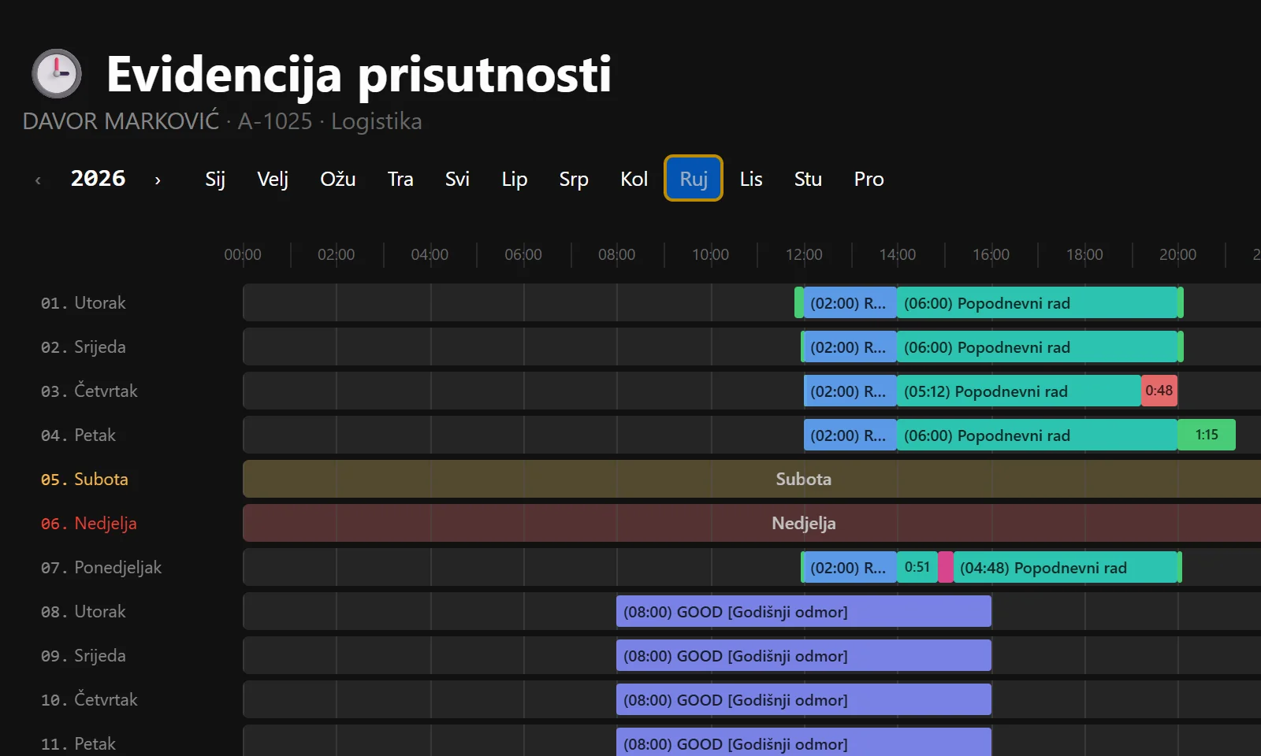Click the 2026 year label

98,179
